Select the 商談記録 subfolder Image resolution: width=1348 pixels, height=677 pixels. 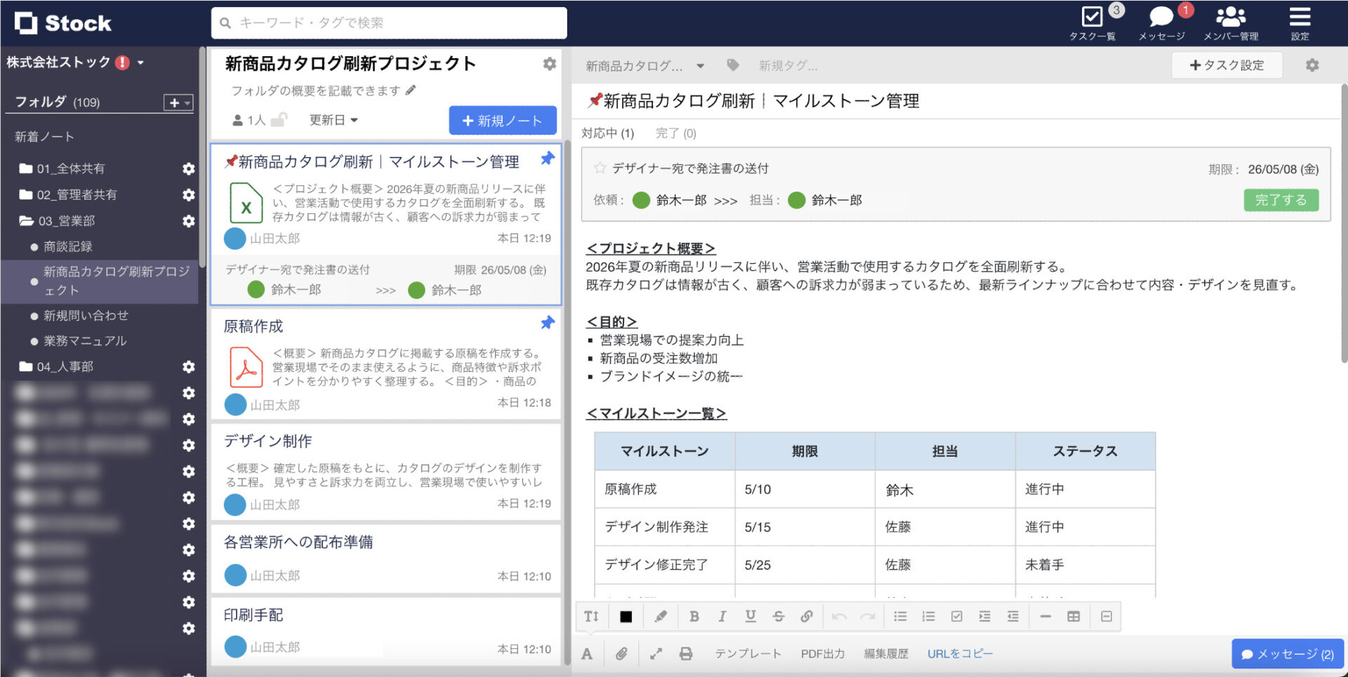point(68,247)
